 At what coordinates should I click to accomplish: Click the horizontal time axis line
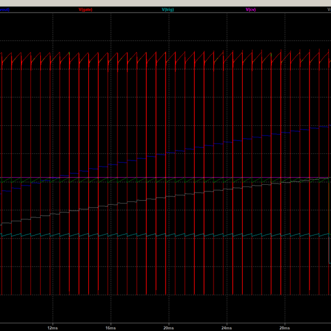(165, 322)
